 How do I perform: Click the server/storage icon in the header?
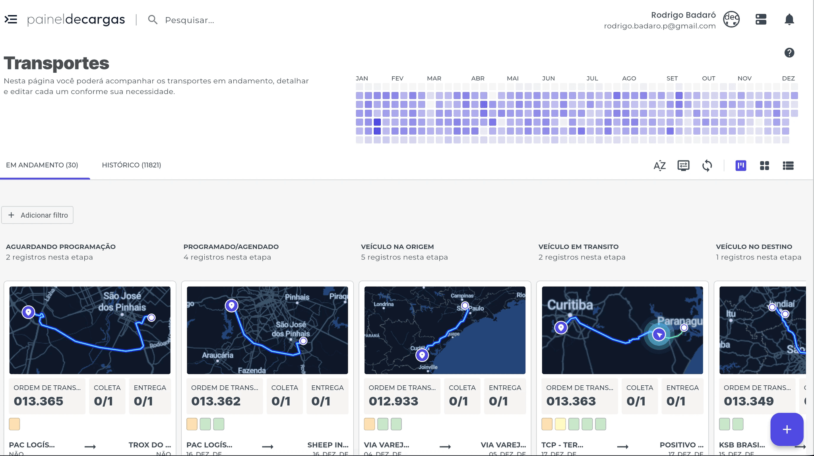click(761, 19)
